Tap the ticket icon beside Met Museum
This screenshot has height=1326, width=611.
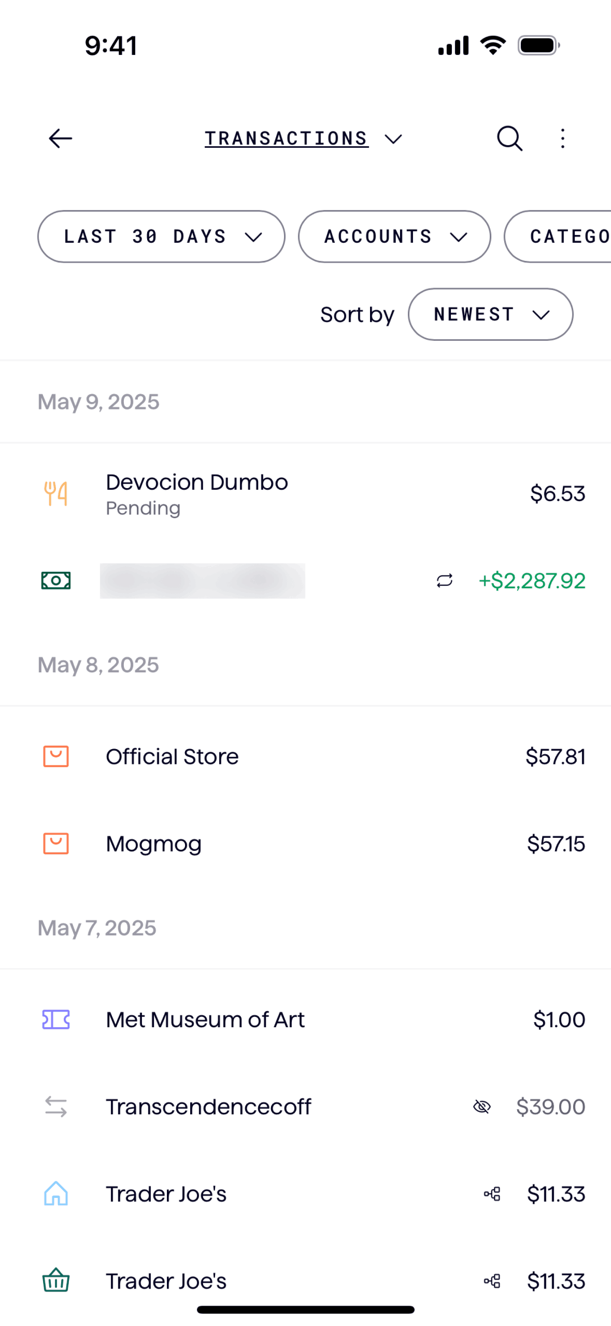56,1019
